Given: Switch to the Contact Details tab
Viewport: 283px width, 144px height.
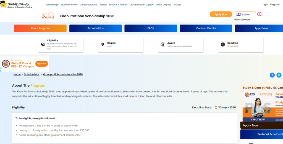Looking at the screenshot, I should point(206,28).
